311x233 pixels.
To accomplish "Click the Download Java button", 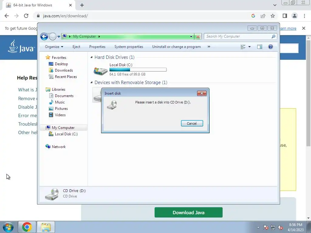I will (x=188, y=212).
